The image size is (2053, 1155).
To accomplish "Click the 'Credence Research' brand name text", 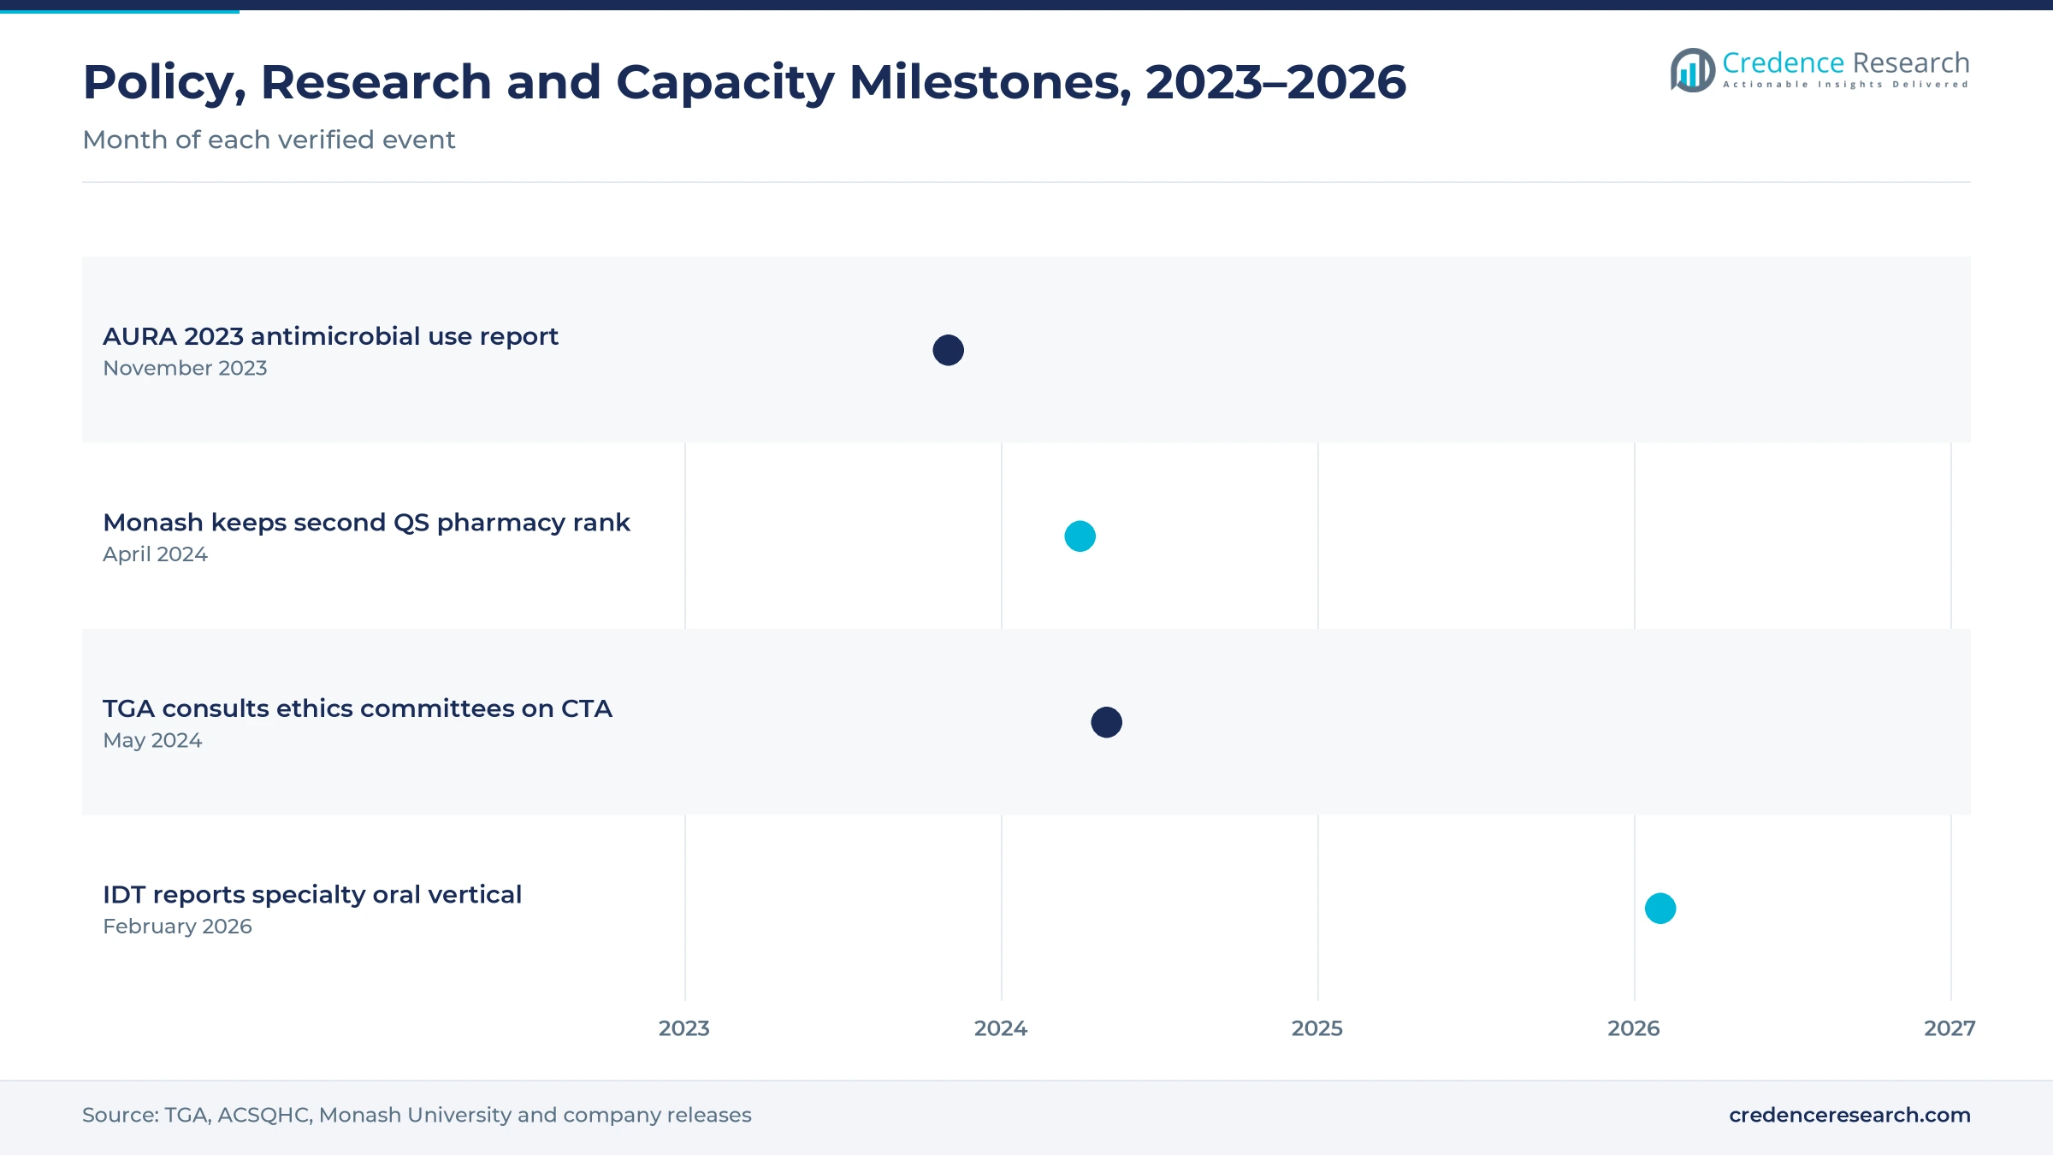I will point(1846,62).
